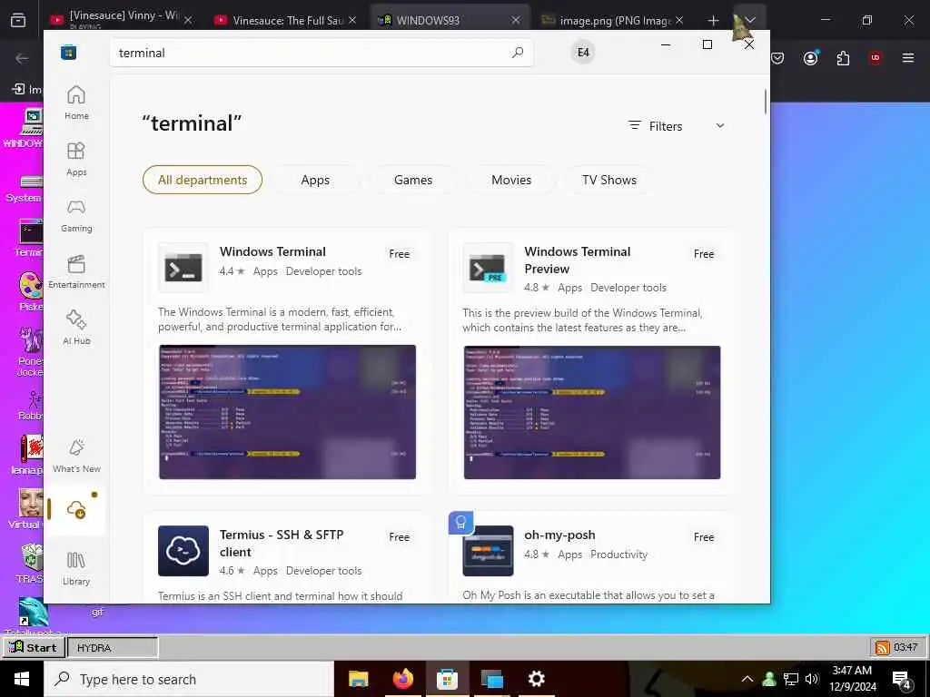Open Firefox View icon in tab bar
The image size is (930, 697).
tap(18, 20)
